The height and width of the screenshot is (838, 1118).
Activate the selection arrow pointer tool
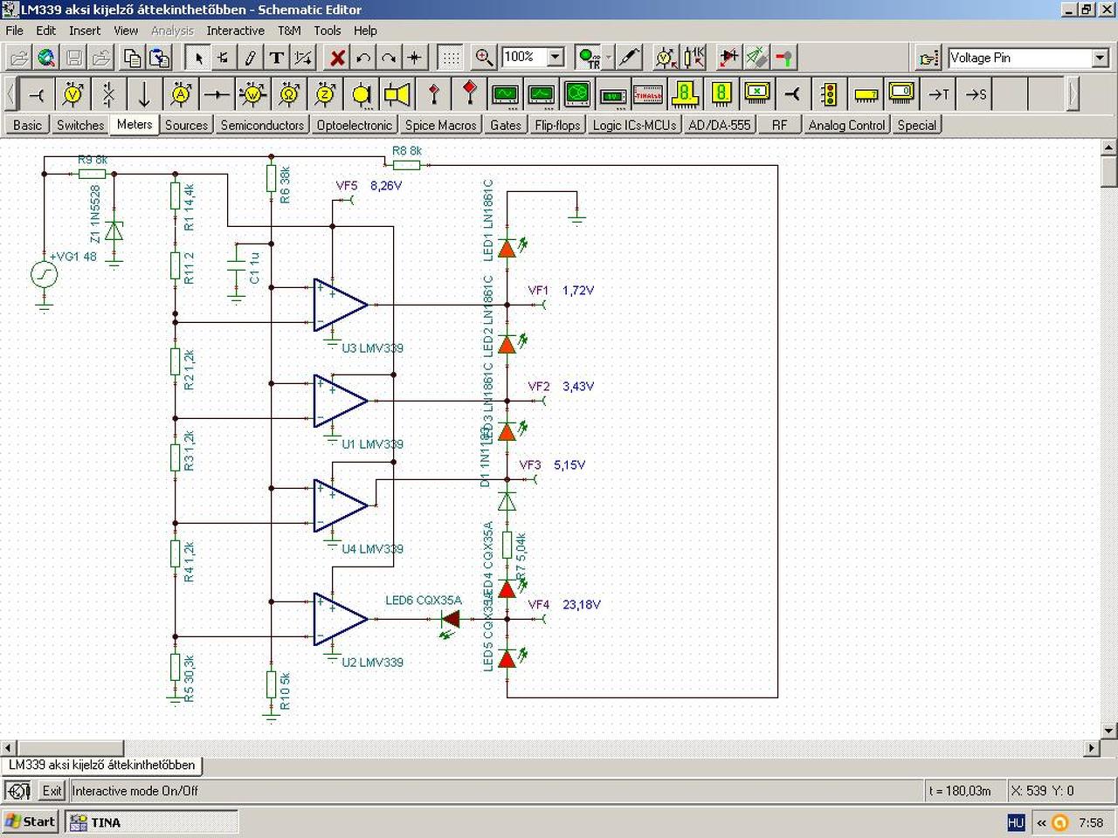pos(198,58)
